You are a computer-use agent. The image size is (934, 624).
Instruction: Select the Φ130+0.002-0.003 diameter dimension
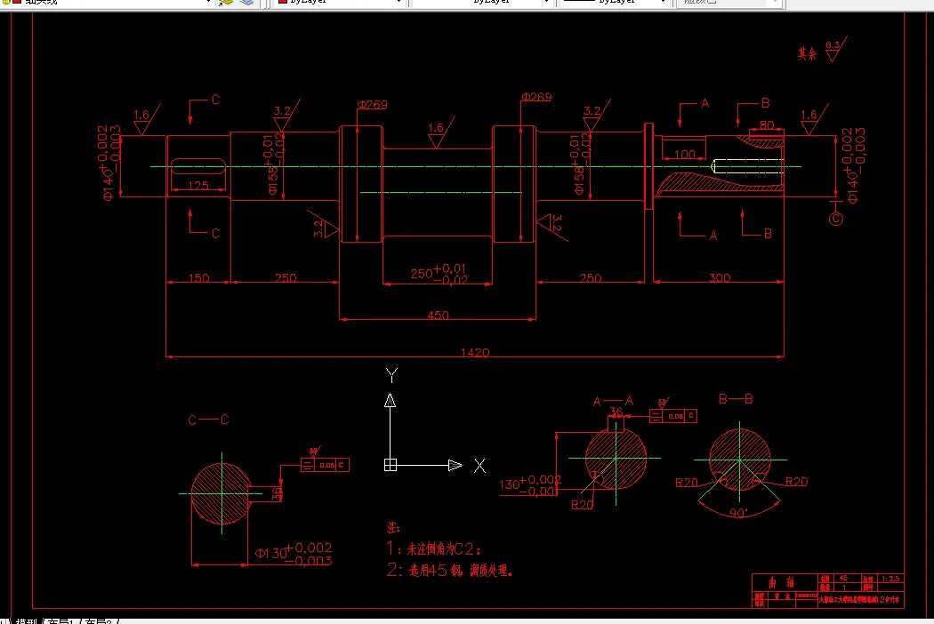point(293,553)
